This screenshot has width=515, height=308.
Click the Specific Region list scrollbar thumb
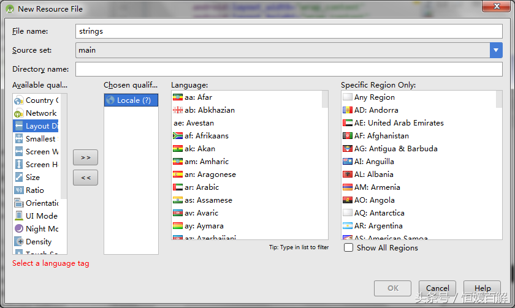tap(499, 99)
